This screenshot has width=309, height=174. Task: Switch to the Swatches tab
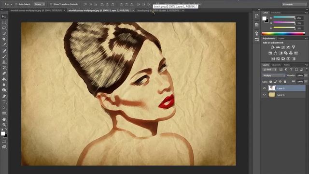pos(276,13)
